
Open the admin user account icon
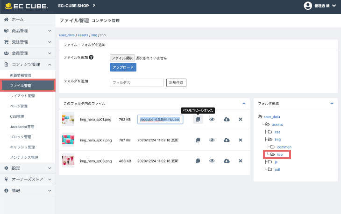click(x=308, y=6)
